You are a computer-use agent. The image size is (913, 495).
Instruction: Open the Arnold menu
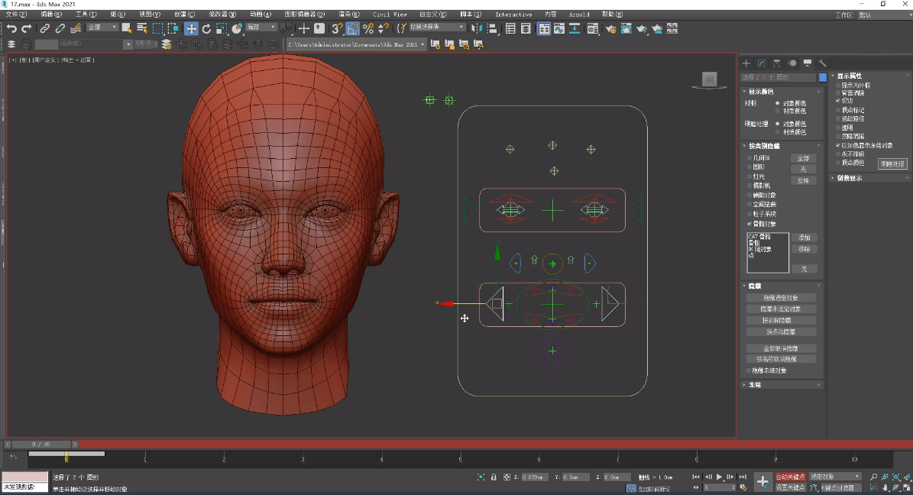coord(579,15)
